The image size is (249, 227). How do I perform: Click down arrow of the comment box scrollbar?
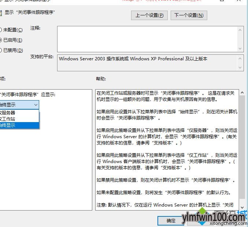point(240,49)
